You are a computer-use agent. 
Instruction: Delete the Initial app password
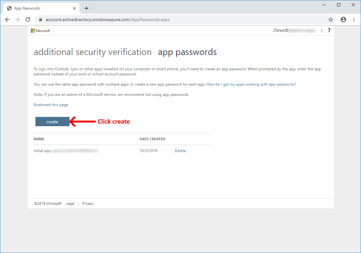coord(180,151)
